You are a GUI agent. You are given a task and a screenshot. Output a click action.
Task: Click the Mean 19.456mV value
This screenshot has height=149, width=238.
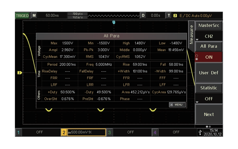tap(176, 50)
